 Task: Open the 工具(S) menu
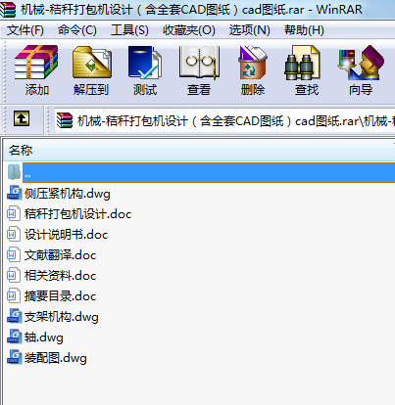click(129, 30)
